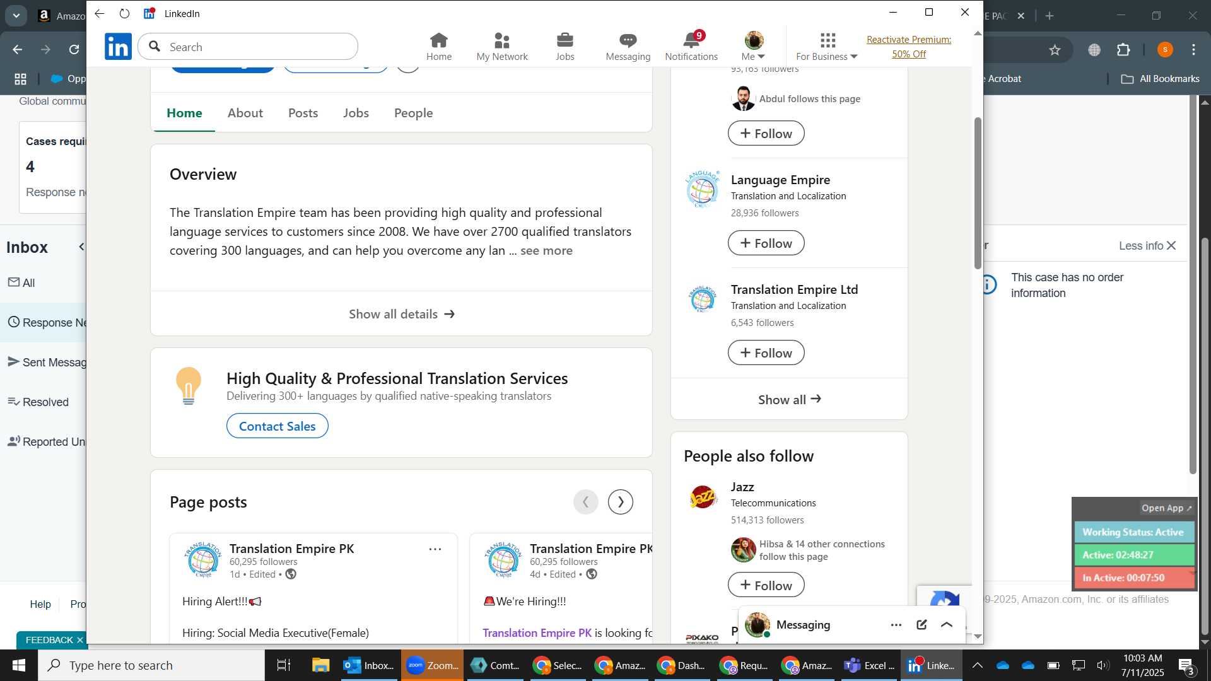Open Messaging overlay options ellipsis

[896, 625]
